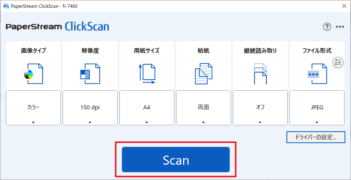Click the round sliders settings icon

pyautogui.click(x=338, y=62)
